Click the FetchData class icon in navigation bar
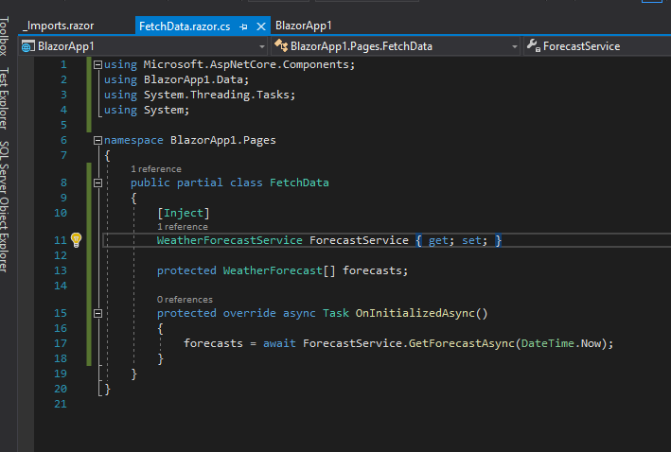Viewport: 671px width, 452px height. (x=281, y=45)
